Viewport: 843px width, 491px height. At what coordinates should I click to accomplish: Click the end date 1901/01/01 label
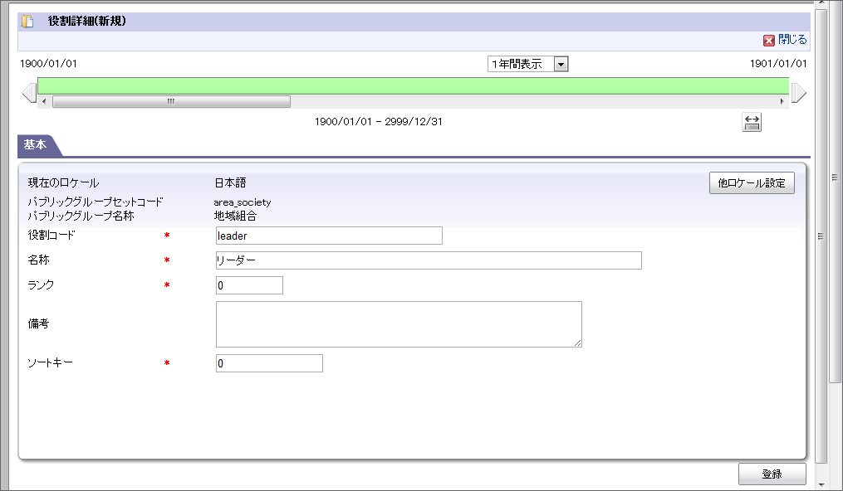coord(778,64)
